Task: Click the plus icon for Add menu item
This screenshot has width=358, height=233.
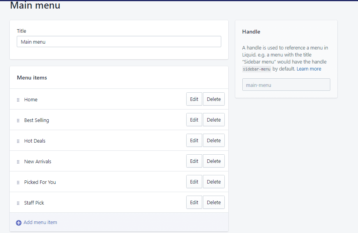Action: [x=19, y=223]
